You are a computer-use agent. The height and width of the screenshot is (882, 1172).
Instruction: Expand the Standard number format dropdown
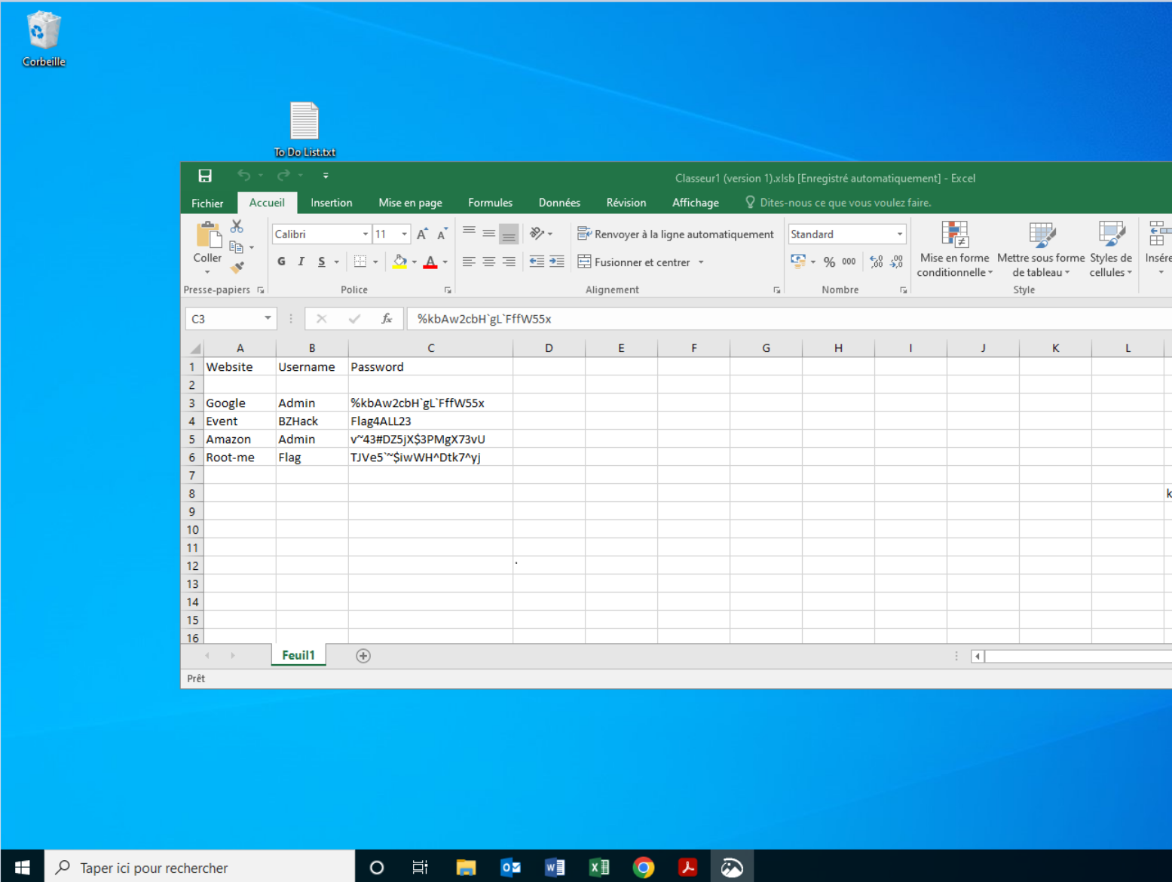point(899,234)
